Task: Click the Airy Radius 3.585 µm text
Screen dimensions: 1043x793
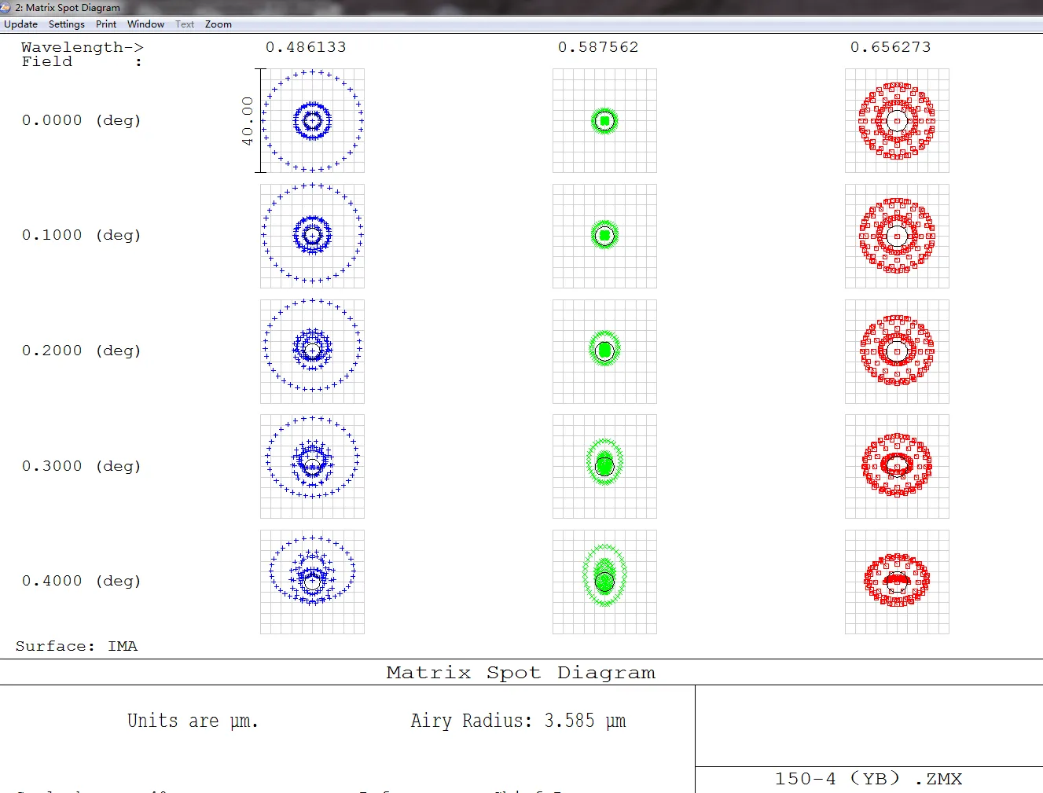Action: pyautogui.click(x=518, y=721)
